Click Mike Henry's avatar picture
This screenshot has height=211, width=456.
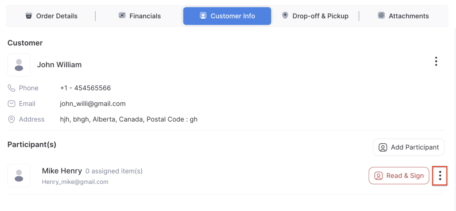19,175
